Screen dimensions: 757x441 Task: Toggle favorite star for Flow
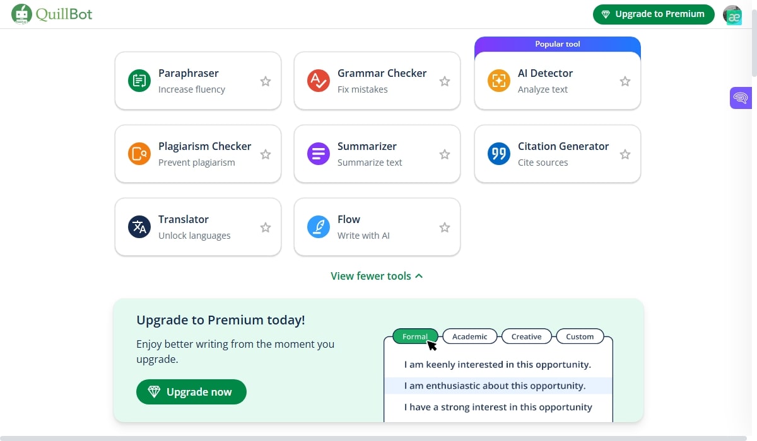pos(445,227)
